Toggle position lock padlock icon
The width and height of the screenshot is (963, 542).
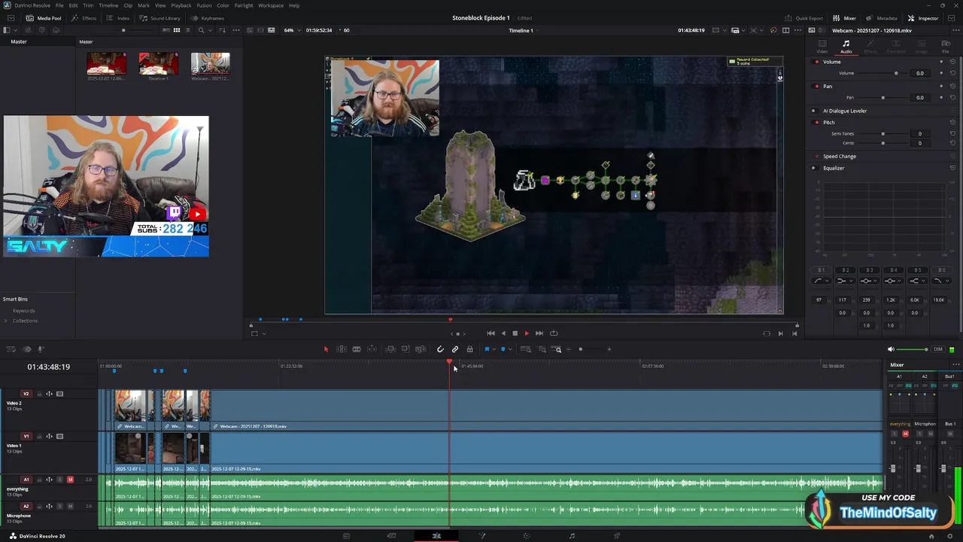click(470, 349)
